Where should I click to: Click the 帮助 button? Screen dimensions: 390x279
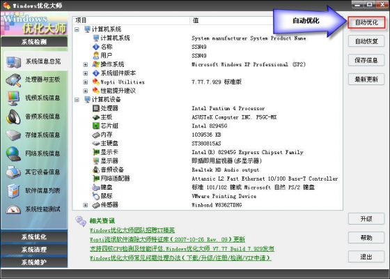click(366, 238)
